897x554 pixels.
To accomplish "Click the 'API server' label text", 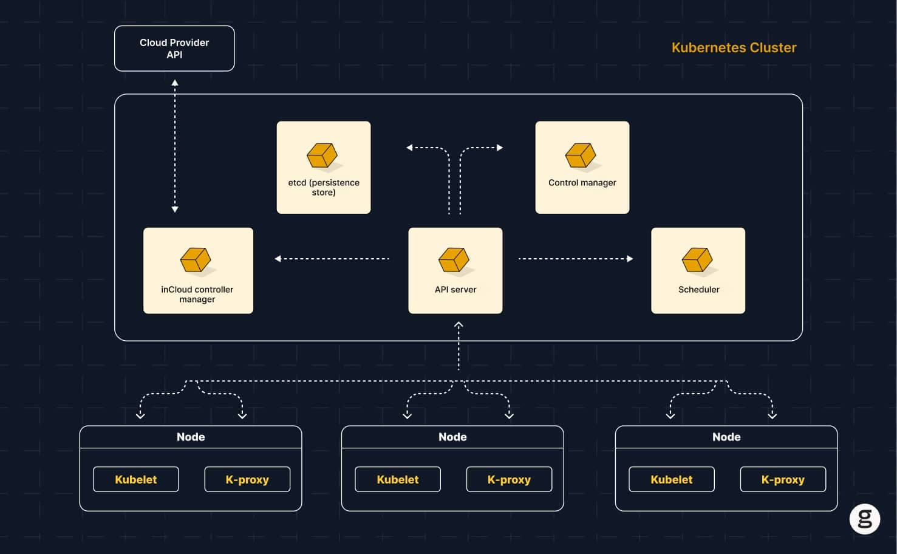I will click(x=455, y=289).
